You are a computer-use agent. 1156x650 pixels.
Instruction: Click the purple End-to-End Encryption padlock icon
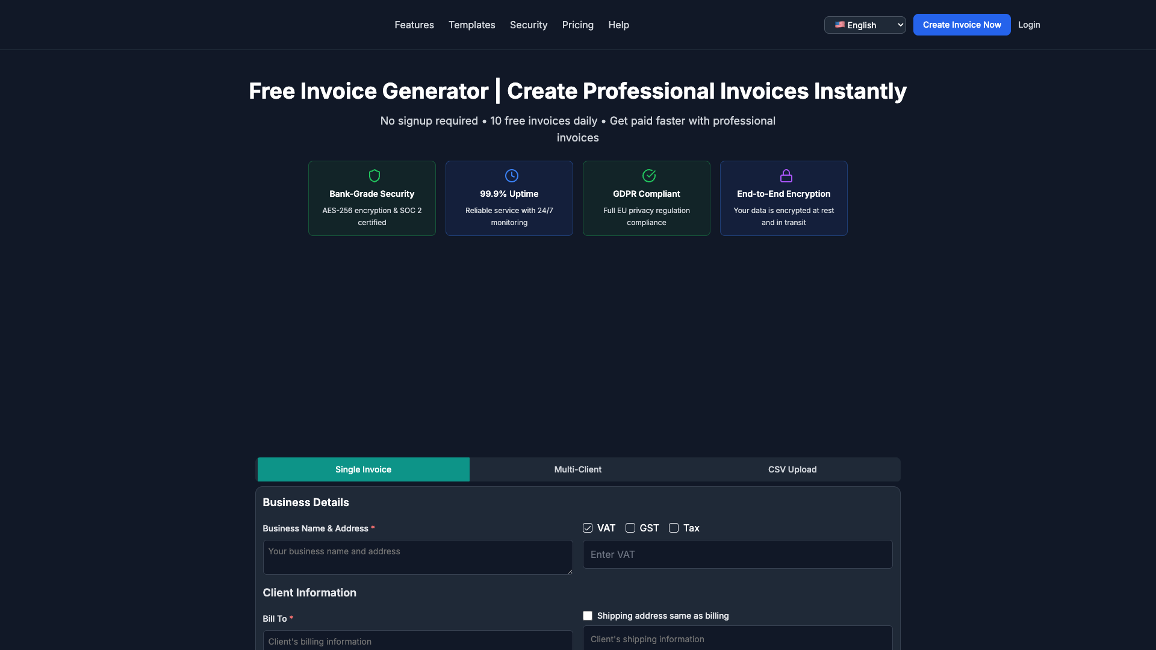(786, 176)
